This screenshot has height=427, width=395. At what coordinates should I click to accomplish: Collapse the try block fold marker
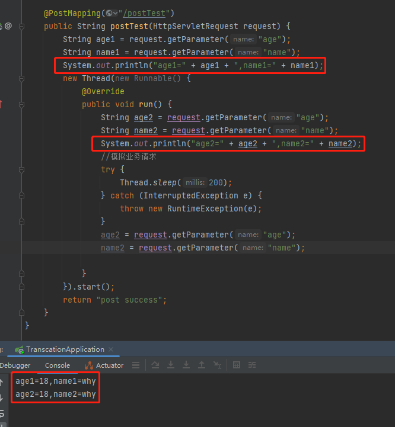21,169
